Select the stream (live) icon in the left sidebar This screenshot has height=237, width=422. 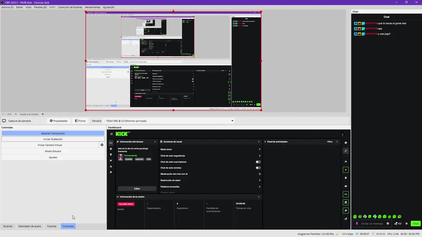click(x=111, y=143)
